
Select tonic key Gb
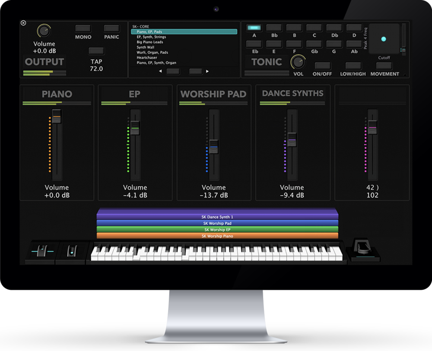pos(314,44)
